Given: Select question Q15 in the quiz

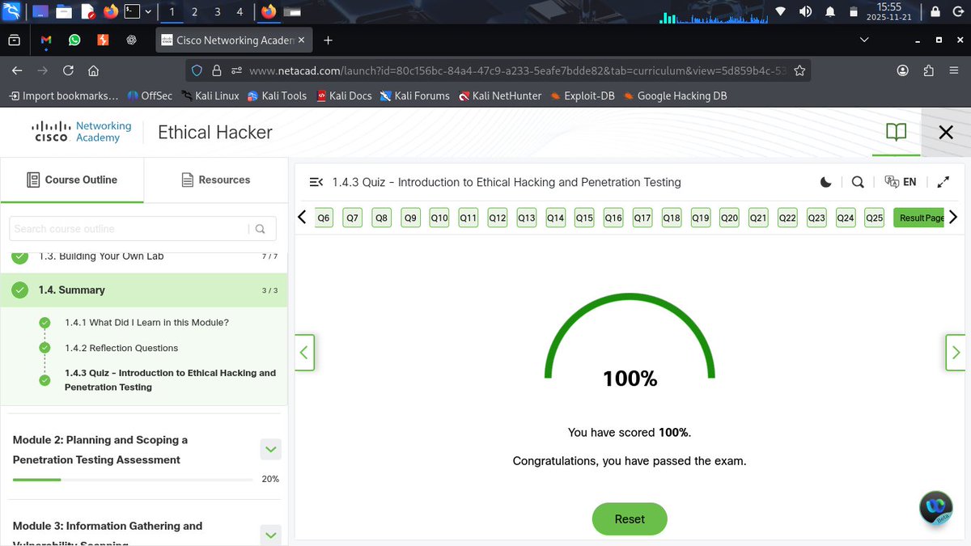Looking at the screenshot, I should coord(583,217).
